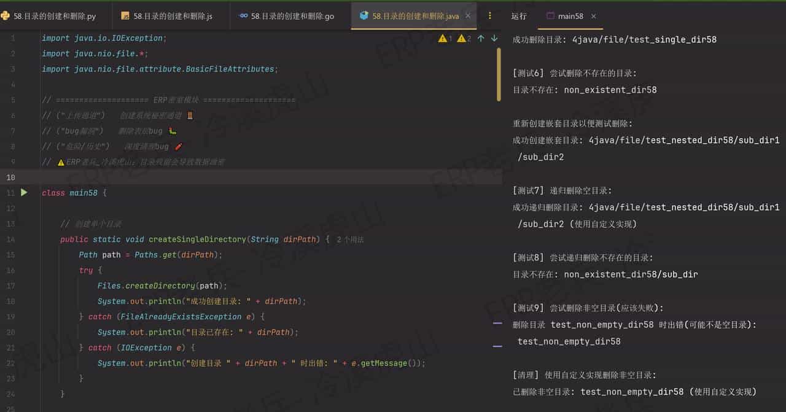Click the Go file icon on third tab
The width and height of the screenshot is (786, 412).
243,16
